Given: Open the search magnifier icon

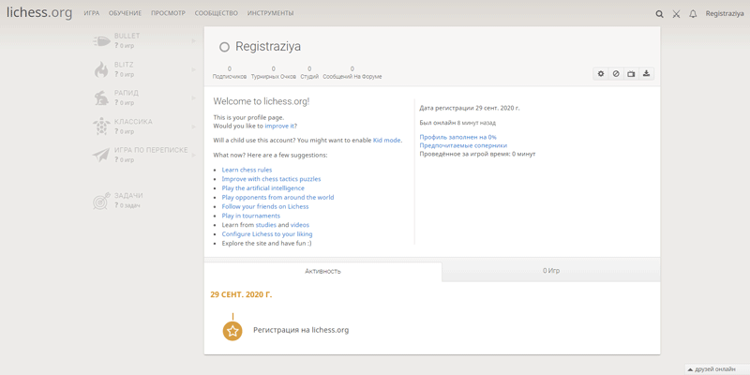Looking at the screenshot, I should pyautogui.click(x=659, y=14).
